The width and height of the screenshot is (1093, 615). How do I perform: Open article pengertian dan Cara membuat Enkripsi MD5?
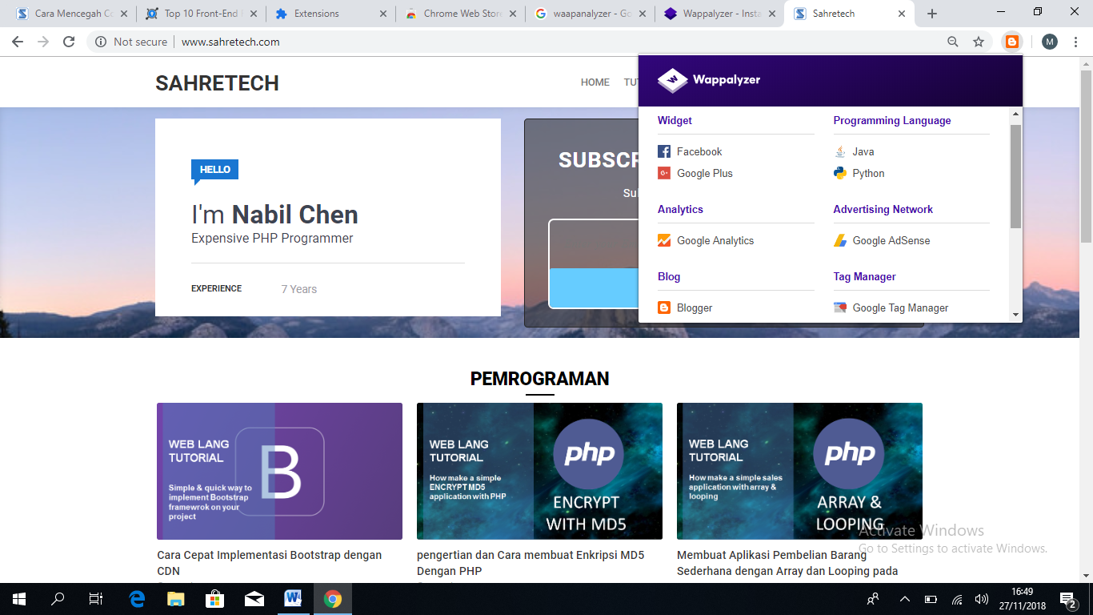coord(530,563)
